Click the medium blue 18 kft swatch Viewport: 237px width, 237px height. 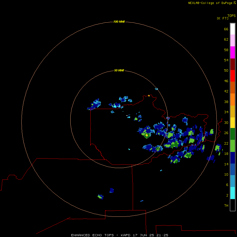pyautogui.click(x=233, y=169)
